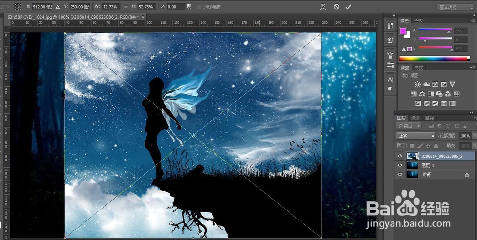Add a Channel Mixer adjustment
477x240 pixels.
click(x=448, y=94)
